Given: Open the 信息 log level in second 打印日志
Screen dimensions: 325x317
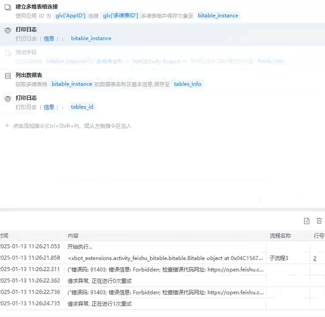Looking at the screenshot, I should pos(49,107).
